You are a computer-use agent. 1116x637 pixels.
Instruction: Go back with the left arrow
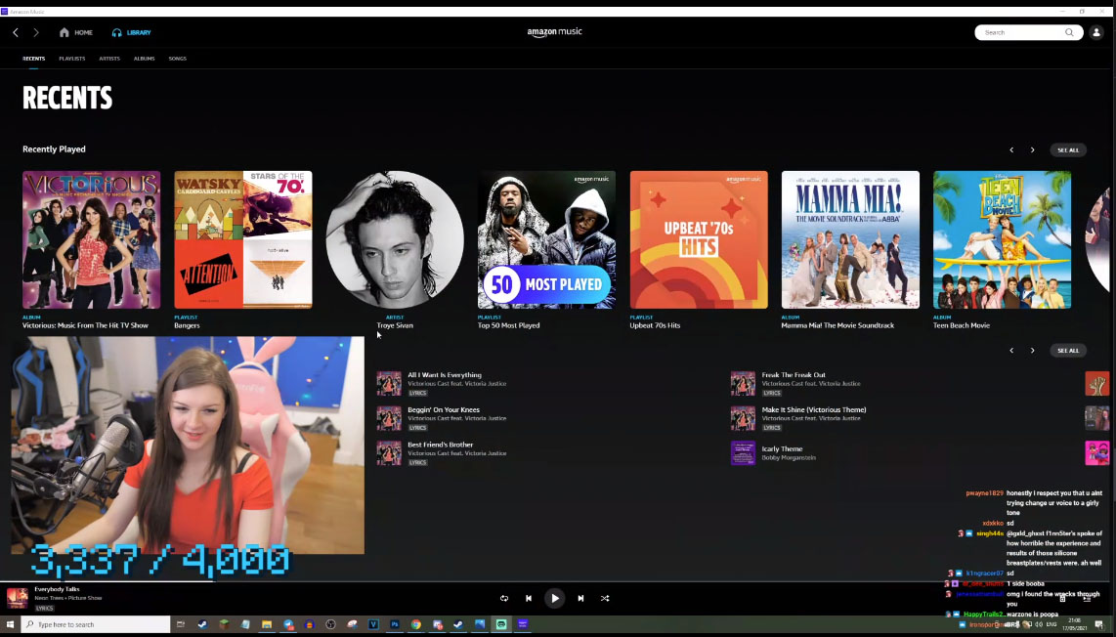[16, 33]
